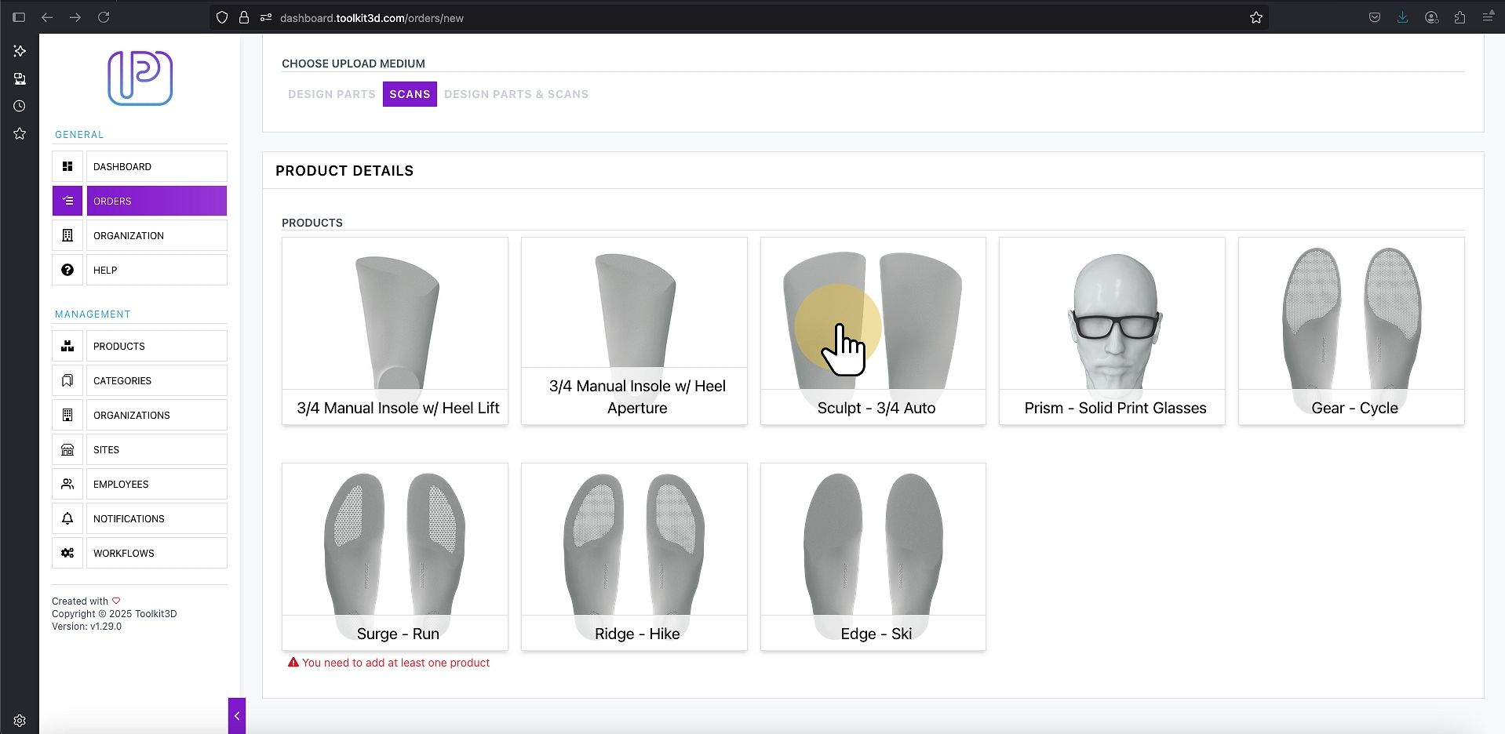Go to the Categories management page
Screen dimensions: 1505x734
[x=157, y=380]
